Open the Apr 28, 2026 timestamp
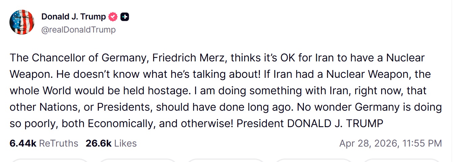 pyautogui.click(x=390, y=144)
